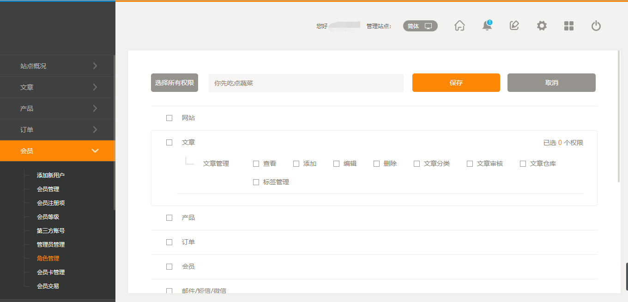Click the monitor icon in 简体 pill
This screenshot has height=302, width=628.
tap(429, 26)
